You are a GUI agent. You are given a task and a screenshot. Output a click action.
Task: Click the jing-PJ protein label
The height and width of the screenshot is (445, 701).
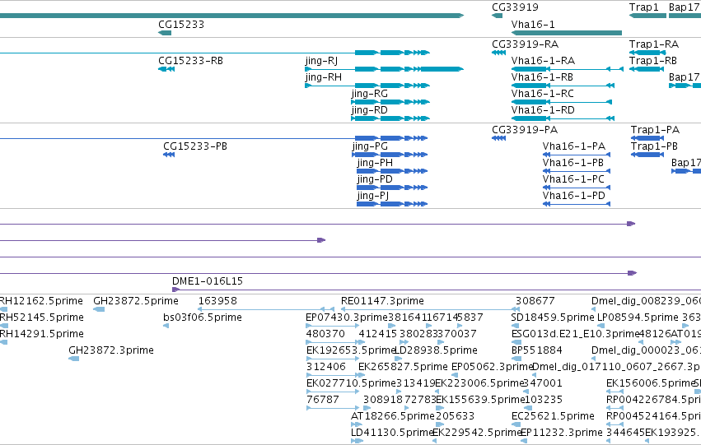tap(373, 196)
